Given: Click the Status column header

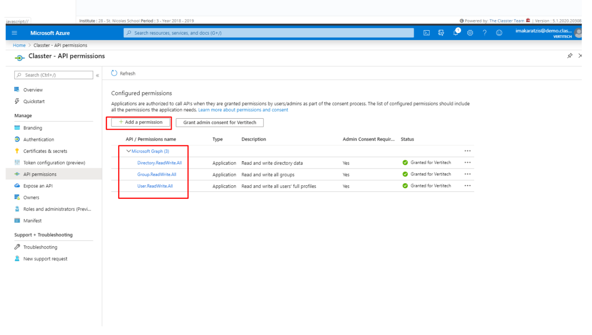Looking at the screenshot, I should pyautogui.click(x=407, y=139).
